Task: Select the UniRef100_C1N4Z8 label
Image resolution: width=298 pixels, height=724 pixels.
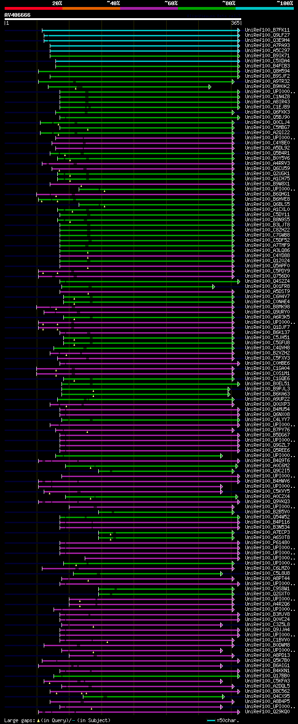Action: [267, 96]
